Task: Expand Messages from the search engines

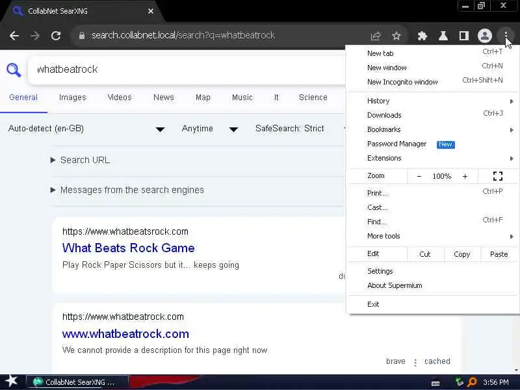Action: pyautogui.click(x=127, y=190)
